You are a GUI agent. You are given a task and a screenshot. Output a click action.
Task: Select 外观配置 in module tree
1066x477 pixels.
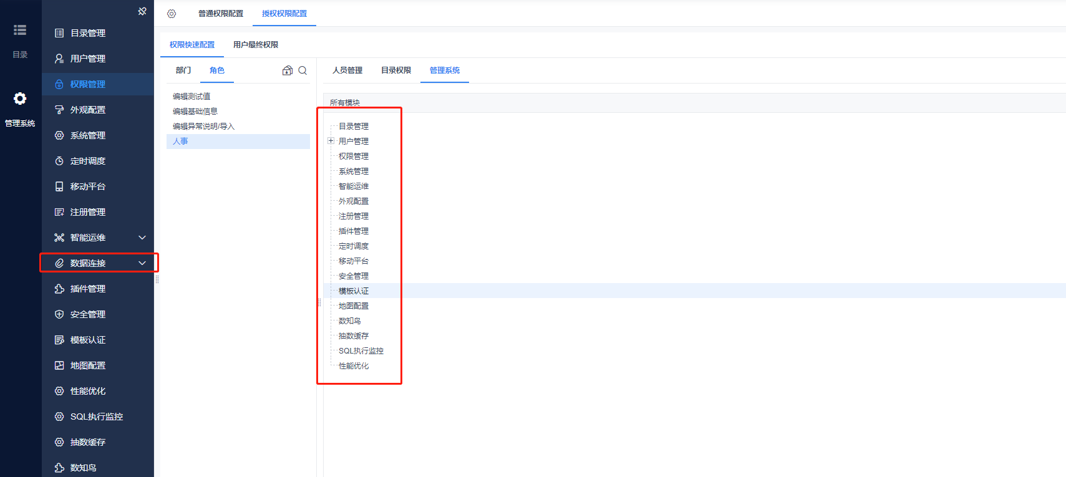[354, 201]
